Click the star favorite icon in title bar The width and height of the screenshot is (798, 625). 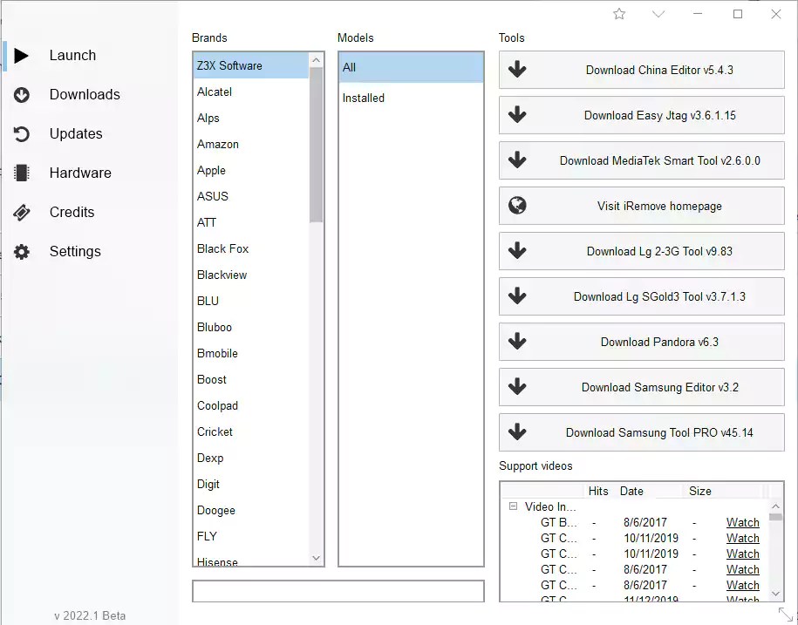[619, 14]
